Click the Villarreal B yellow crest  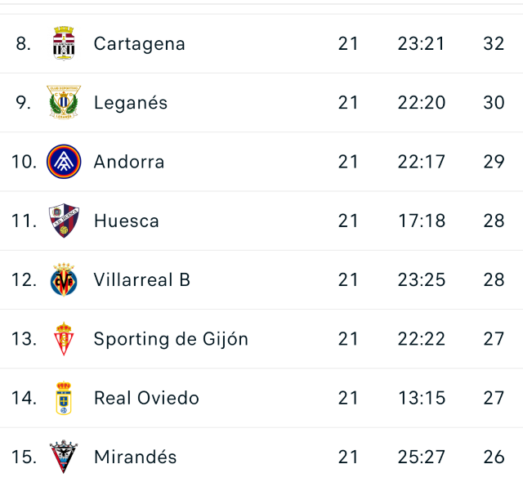64,279
